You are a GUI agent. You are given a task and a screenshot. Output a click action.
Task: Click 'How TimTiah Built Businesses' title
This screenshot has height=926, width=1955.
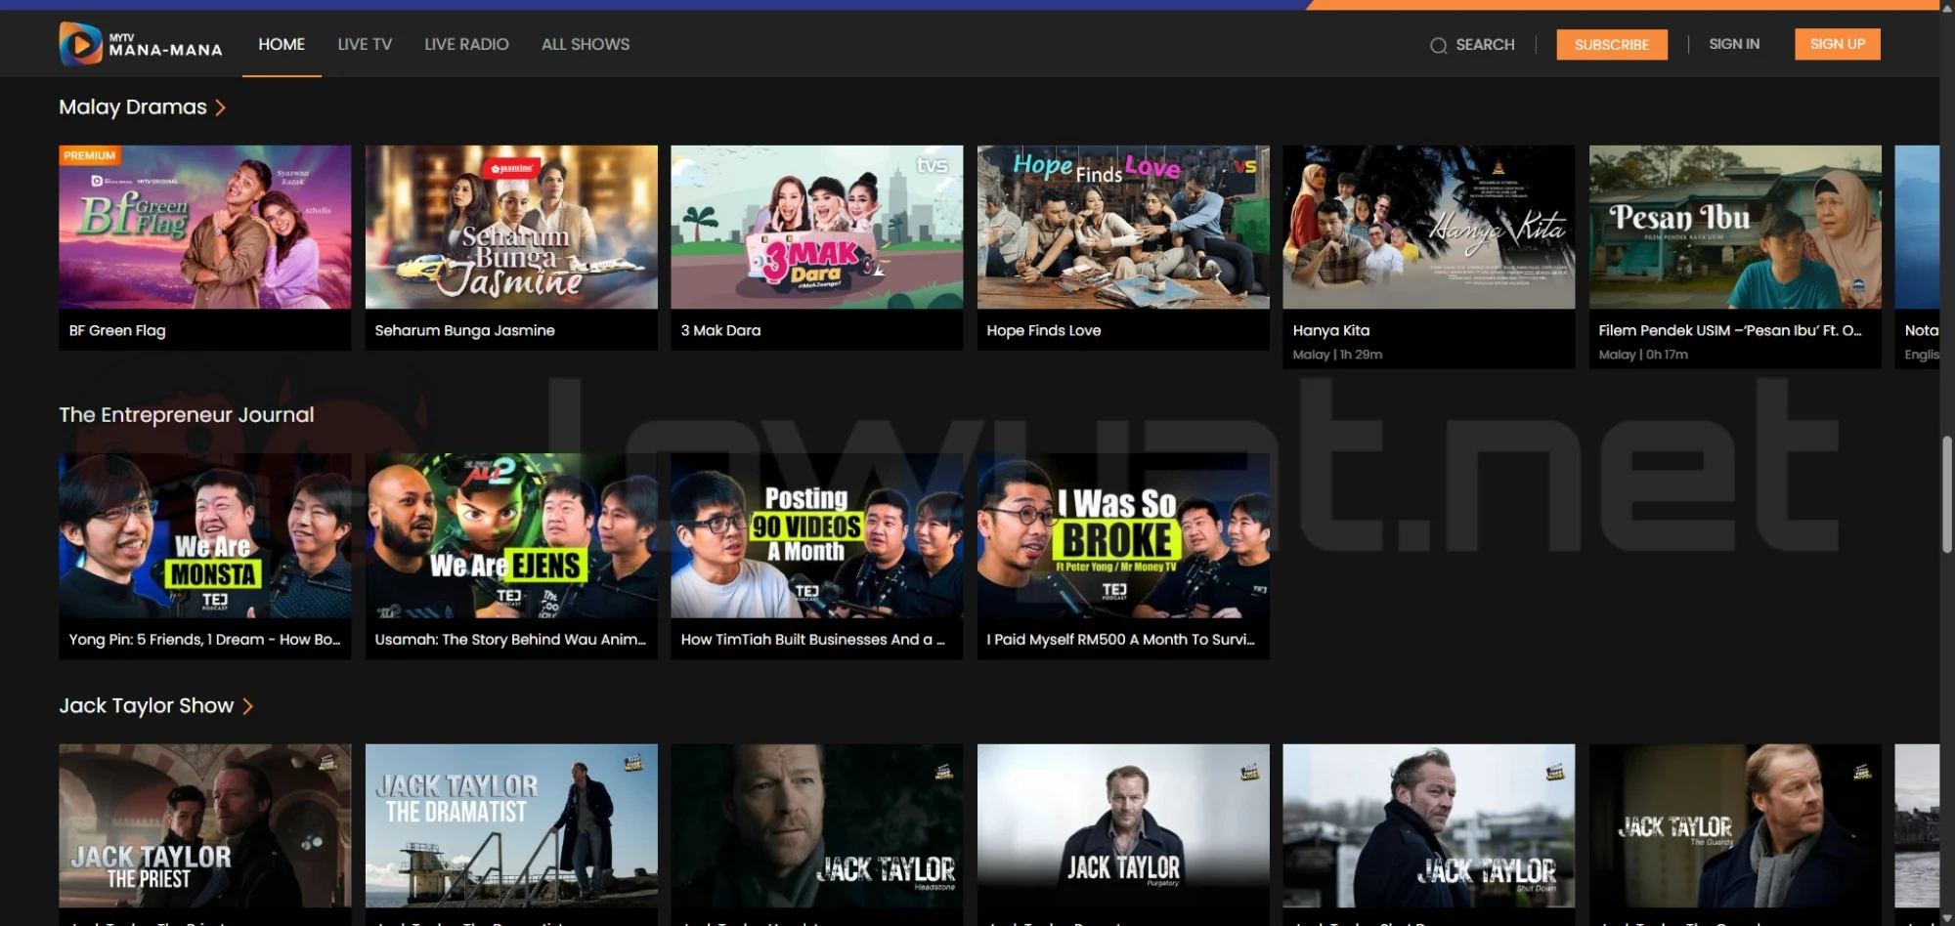pyautogui.click(x=812, y=640)
